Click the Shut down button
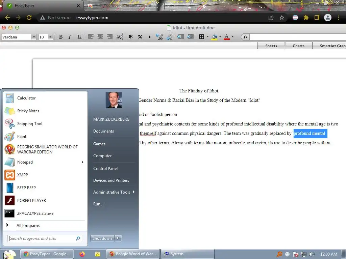This screenshot has width=346, height=259. (x=102, y=238)
